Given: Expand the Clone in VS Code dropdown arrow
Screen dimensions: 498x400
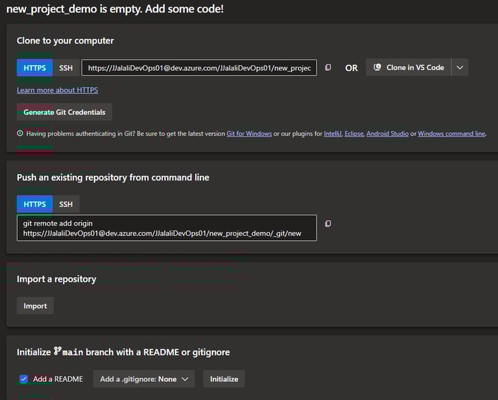Looking at the screenshot, I should pos(460,68).
